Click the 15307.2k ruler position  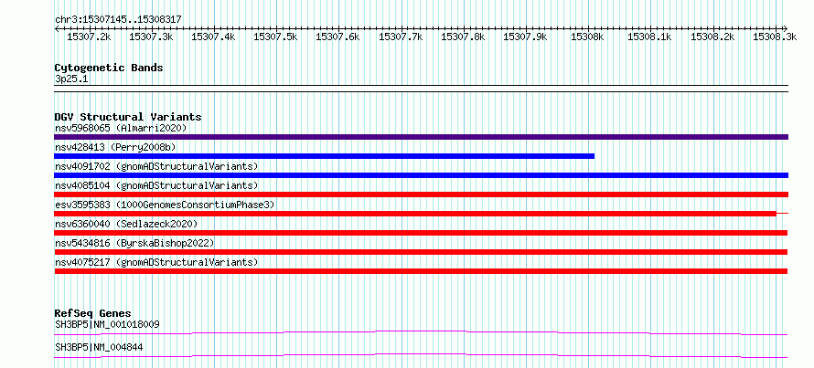(89, 37)
